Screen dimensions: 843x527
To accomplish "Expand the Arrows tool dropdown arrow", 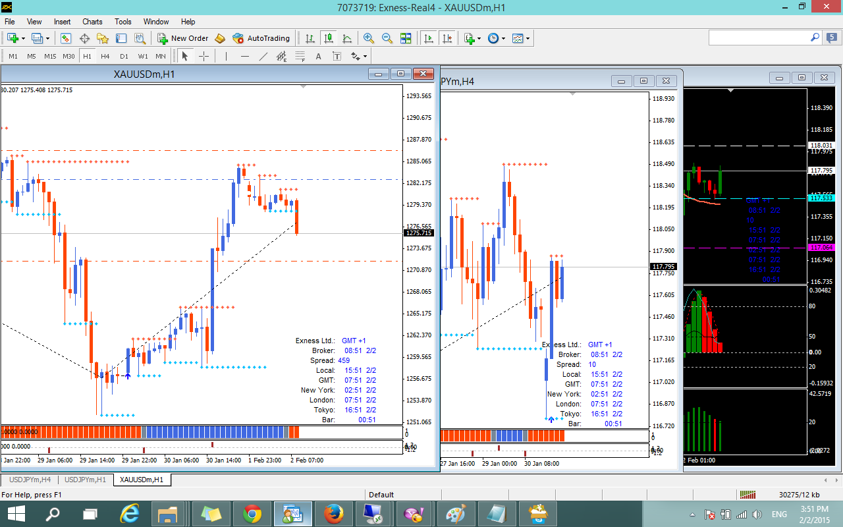I will [x=366, y=56].
